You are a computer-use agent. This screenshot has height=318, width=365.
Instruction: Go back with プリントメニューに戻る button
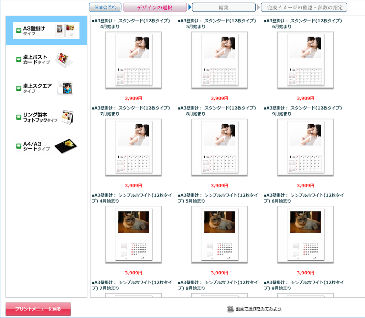38,309
